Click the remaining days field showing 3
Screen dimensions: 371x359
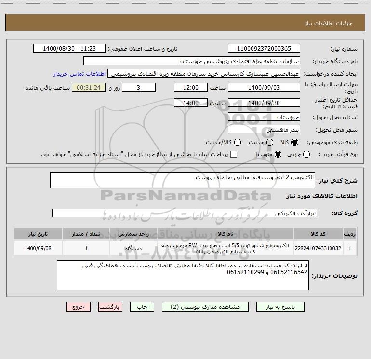click(x=139, y=88)
